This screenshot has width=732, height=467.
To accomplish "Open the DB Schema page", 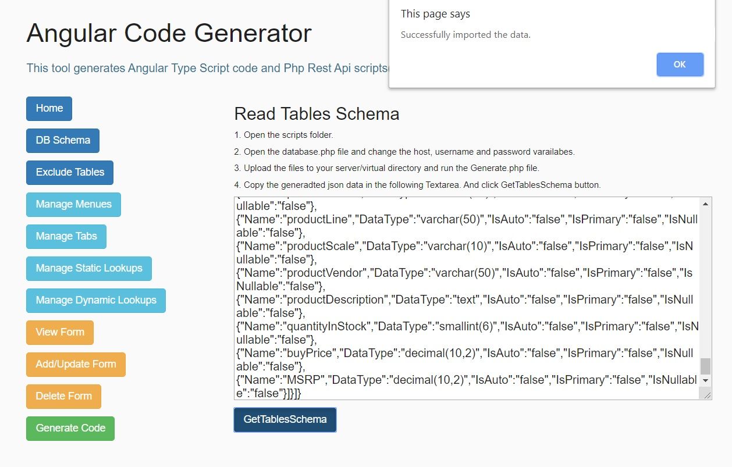I will tap(63, 141).
